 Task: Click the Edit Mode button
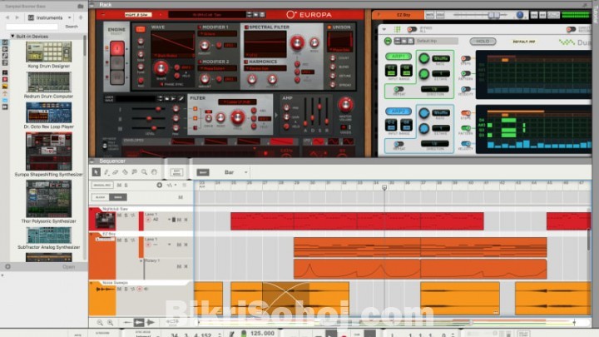[176, 172]
